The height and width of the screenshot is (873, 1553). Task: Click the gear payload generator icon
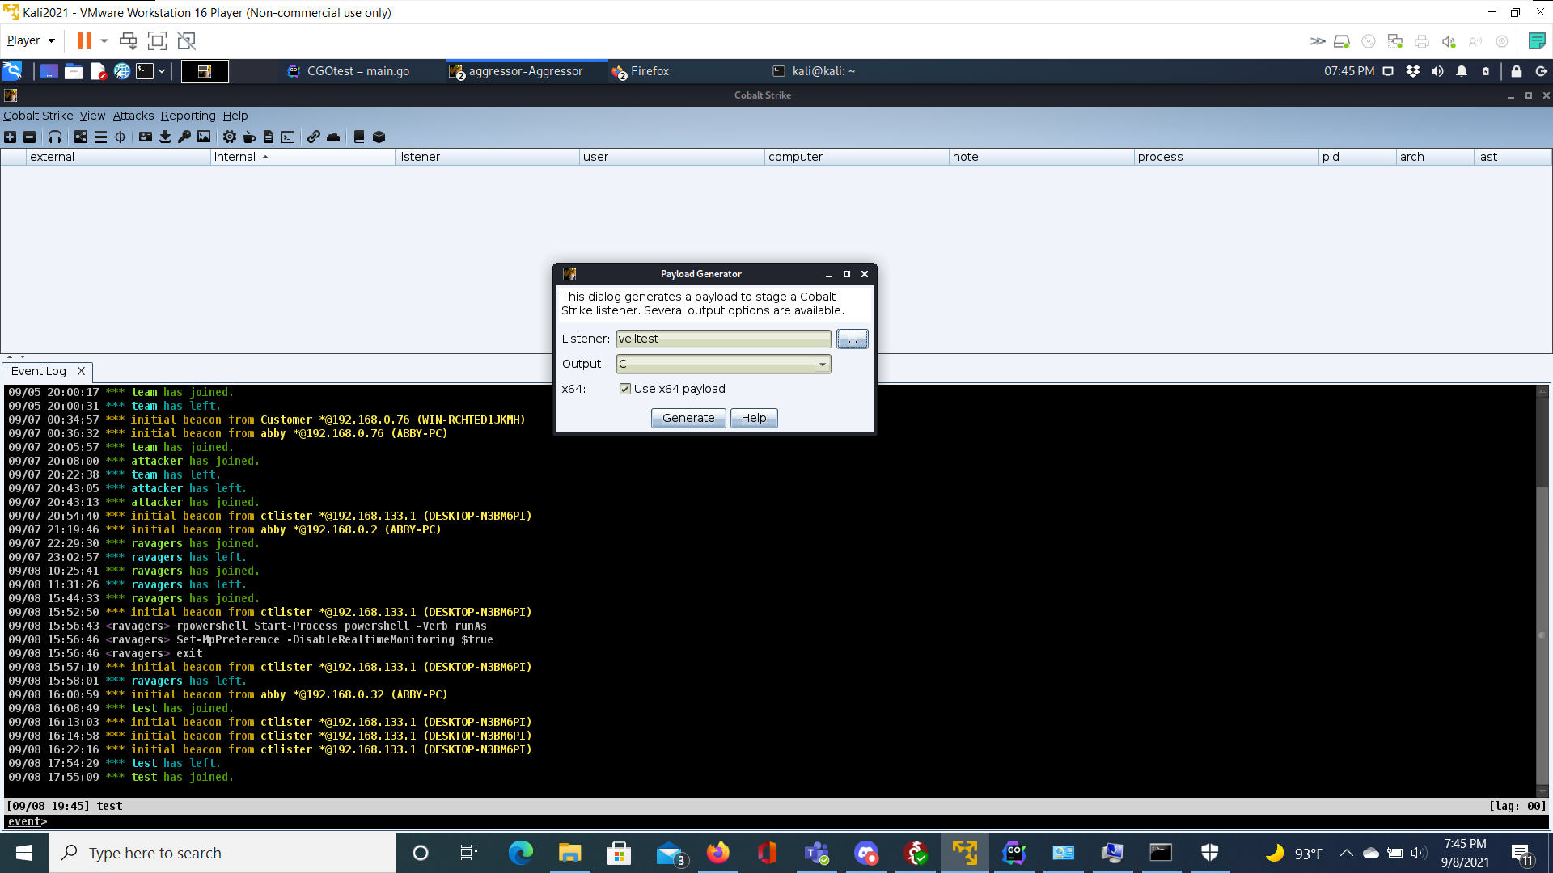[230, 137]
